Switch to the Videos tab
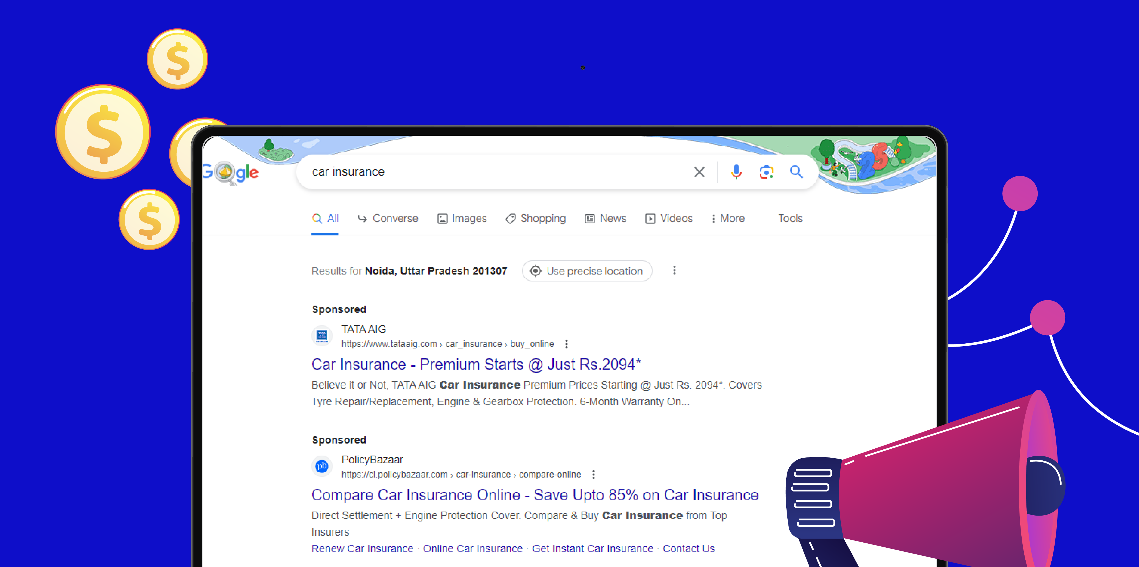Viewport: 1139px width, 567px height. coord(669,218)
